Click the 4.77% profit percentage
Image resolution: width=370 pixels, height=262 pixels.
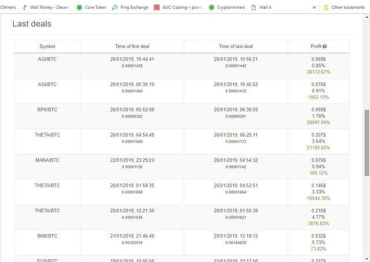(x=319, y=217)
